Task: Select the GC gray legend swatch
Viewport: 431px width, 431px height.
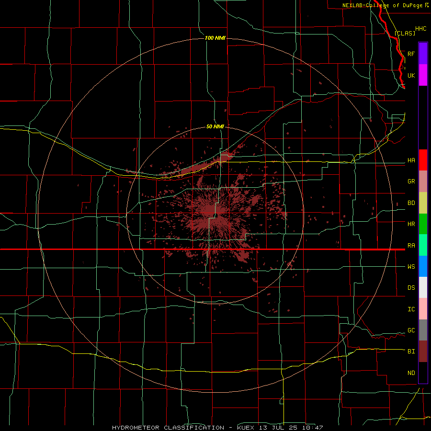Action: pyautogui.click(x=423, y=330)
